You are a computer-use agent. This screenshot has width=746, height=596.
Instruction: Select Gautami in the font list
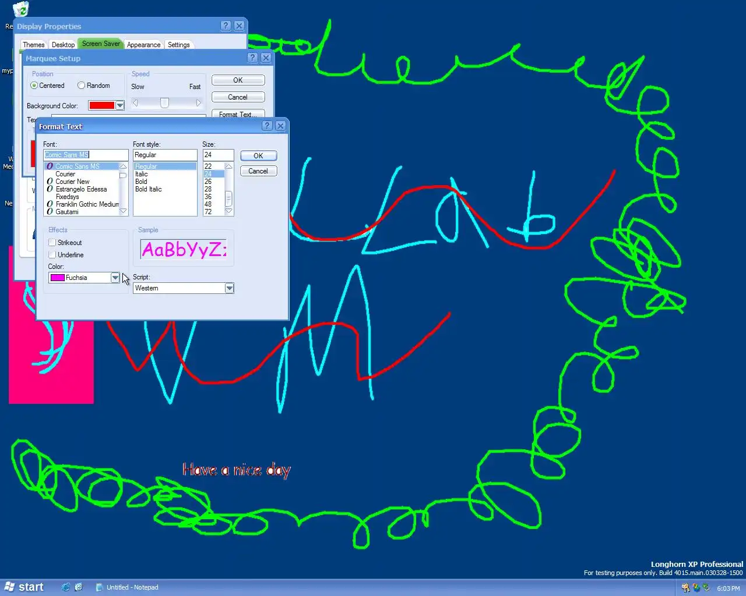[x=82, y=212]
